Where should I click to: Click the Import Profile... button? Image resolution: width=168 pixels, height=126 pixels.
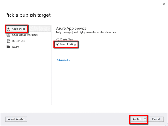[16, 119]
